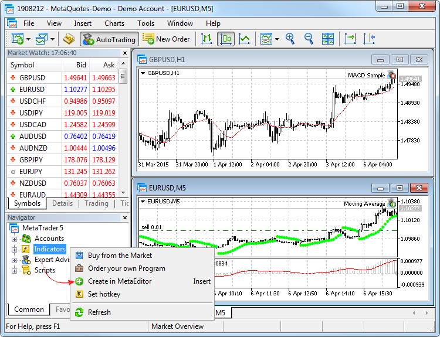Select the EURUSD symbol in Market Watch
440x337 pixels.
click(32, 90)
